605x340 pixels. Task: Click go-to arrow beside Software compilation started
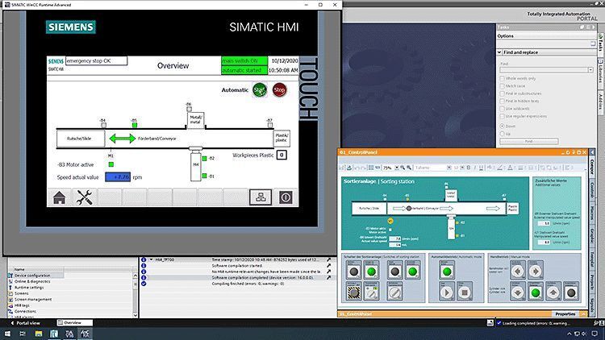click(x=328, y=266)
